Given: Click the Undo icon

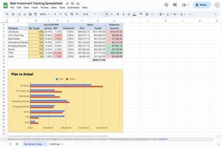Looking at the screenshot, I should tap(19, 14).
